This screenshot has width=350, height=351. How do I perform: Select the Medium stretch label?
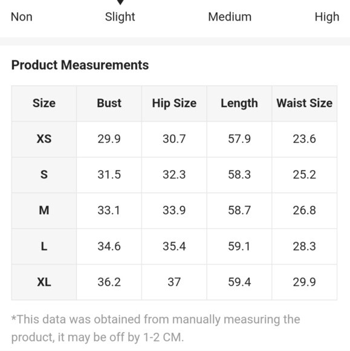[x=230, y=17]
